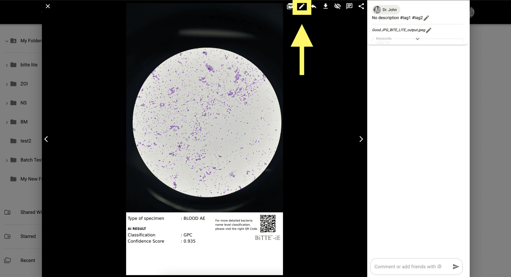Expand the Keywords dropdown chevron
Viewport: 511px width, 277px height.
418,39
